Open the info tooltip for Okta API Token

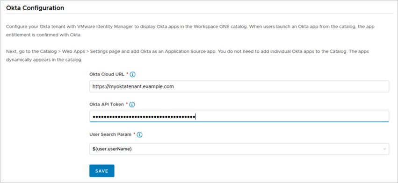coord(132,105)
